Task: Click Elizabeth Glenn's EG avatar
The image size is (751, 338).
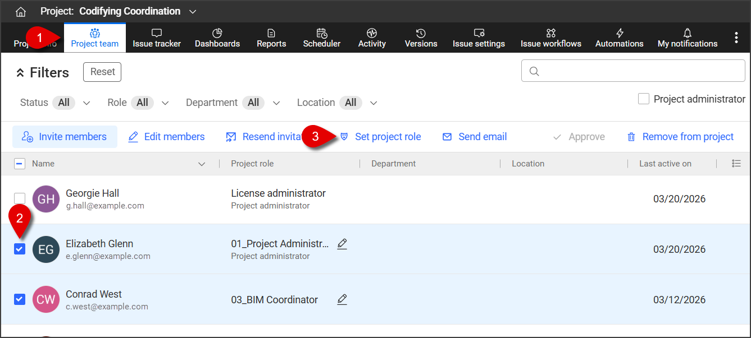Action: (46, 249)
